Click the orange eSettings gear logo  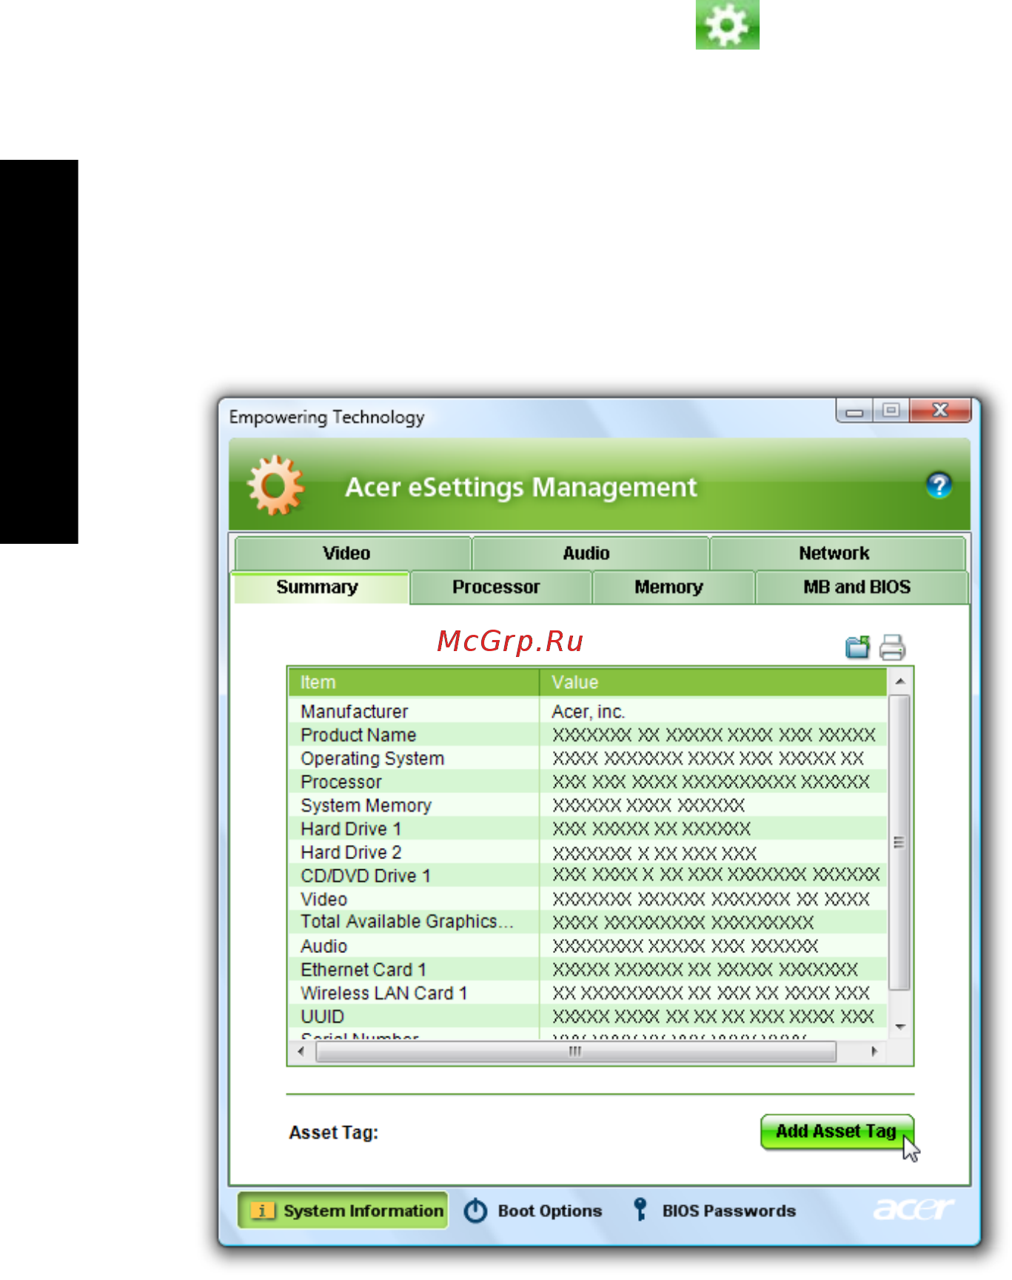(x=275, y=485)
